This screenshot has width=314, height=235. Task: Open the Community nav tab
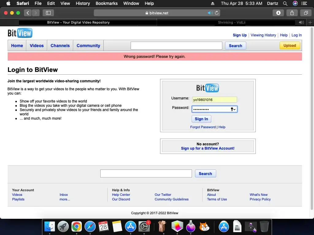point(88,46)
